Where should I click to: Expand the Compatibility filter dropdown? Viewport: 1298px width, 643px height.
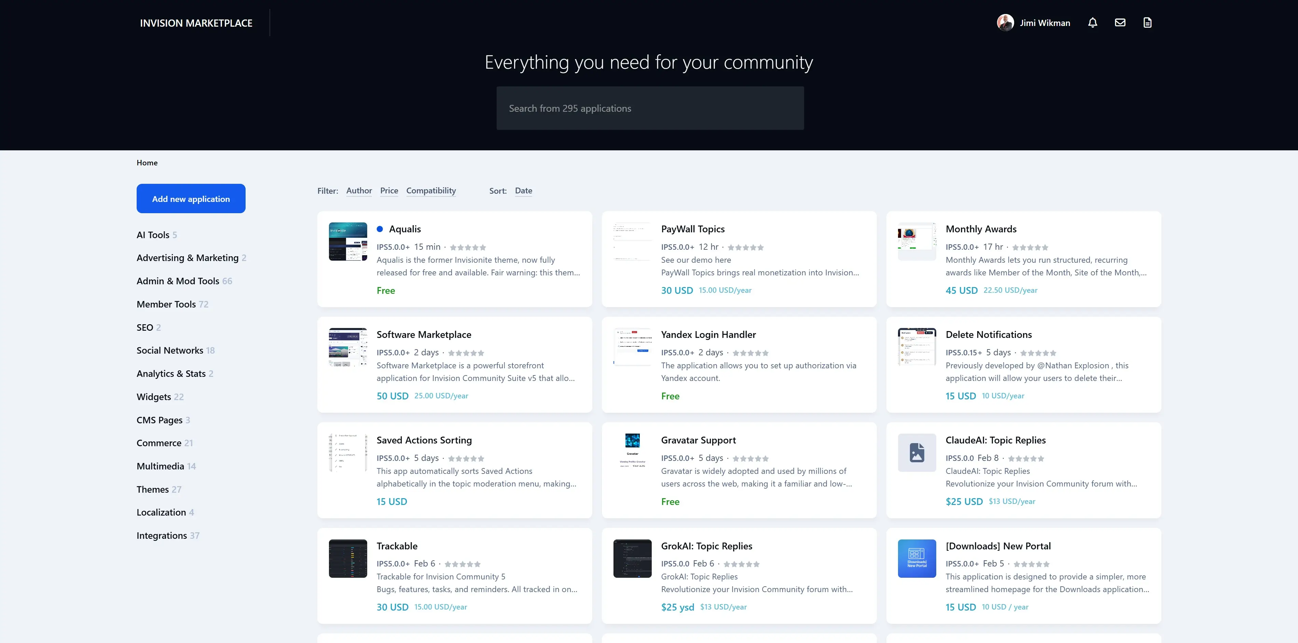coord(431,191)
